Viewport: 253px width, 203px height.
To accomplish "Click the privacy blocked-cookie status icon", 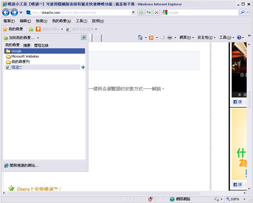I will tap(151, 199).
